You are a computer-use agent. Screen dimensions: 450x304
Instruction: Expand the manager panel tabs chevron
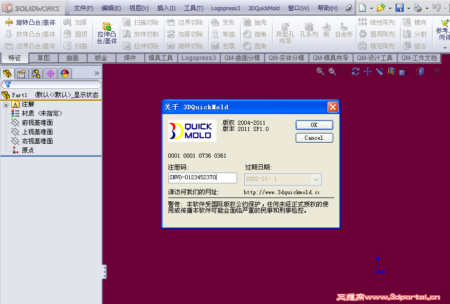(x=97, y=73)
